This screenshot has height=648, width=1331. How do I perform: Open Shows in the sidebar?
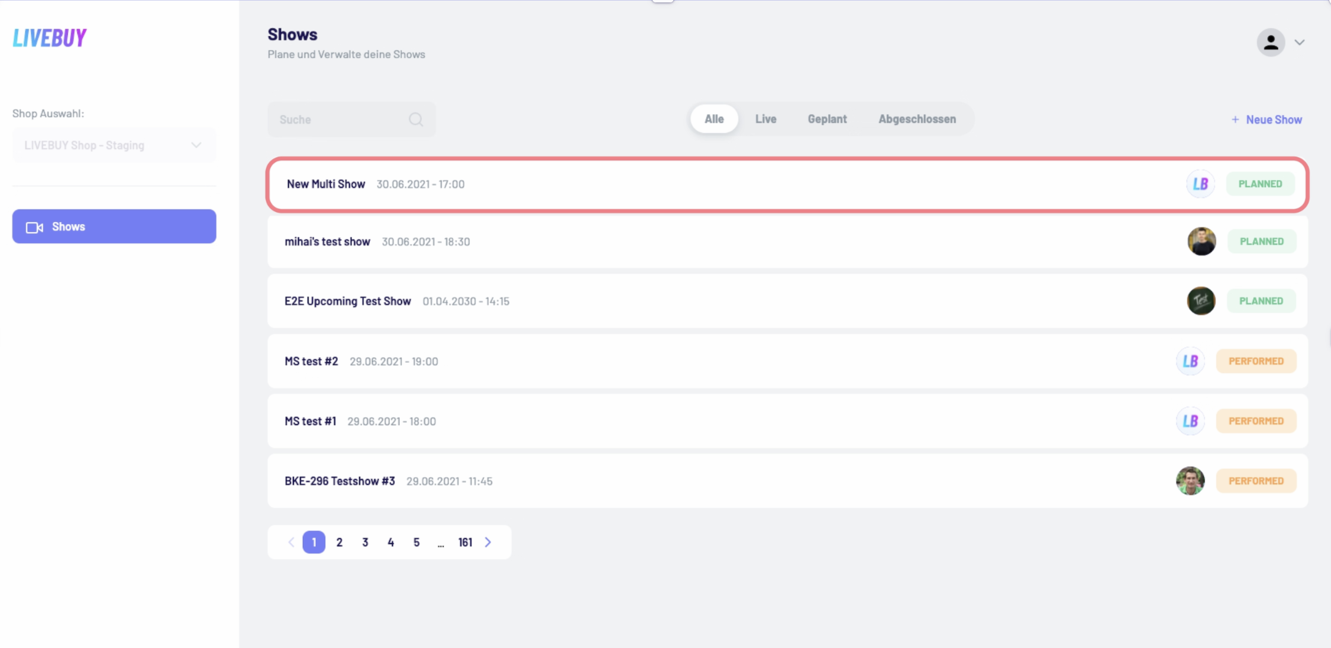(x=114, y=226)
